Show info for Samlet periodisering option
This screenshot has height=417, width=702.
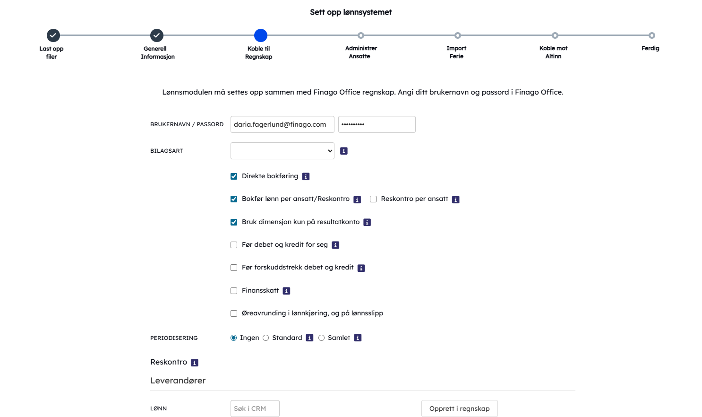[x=358, y=338]
